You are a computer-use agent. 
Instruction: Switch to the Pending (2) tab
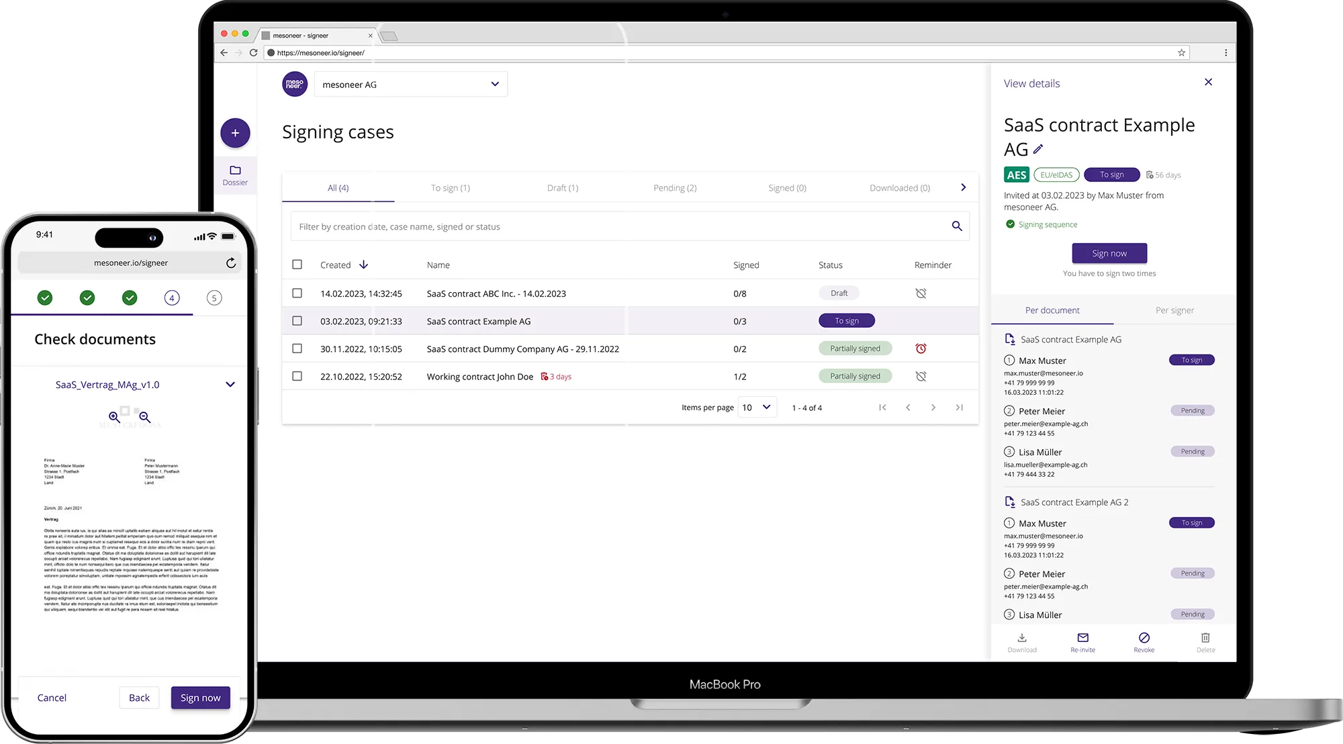coord(675,188)
